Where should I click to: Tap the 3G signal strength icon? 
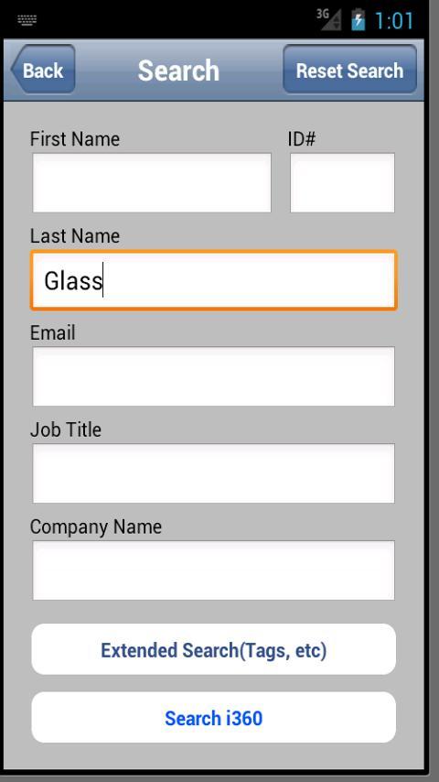tap(329, 20)
